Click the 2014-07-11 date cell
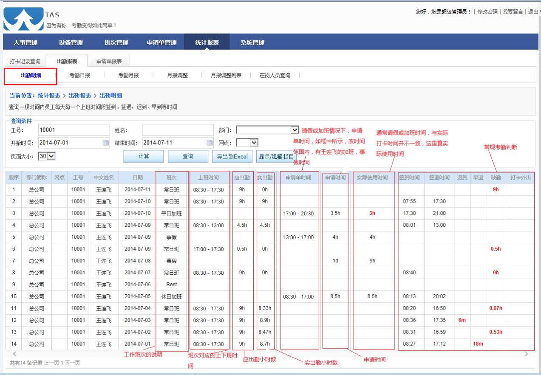Image resolution: width=541 pixels, height=375 pixels. [137, 189]
